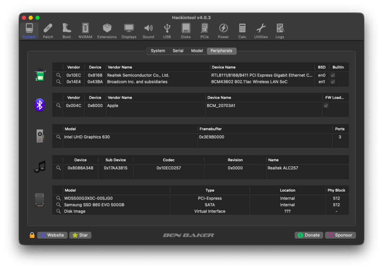
Task: Open the Website button
Action: pyautogui.click(x=52, y=235)
